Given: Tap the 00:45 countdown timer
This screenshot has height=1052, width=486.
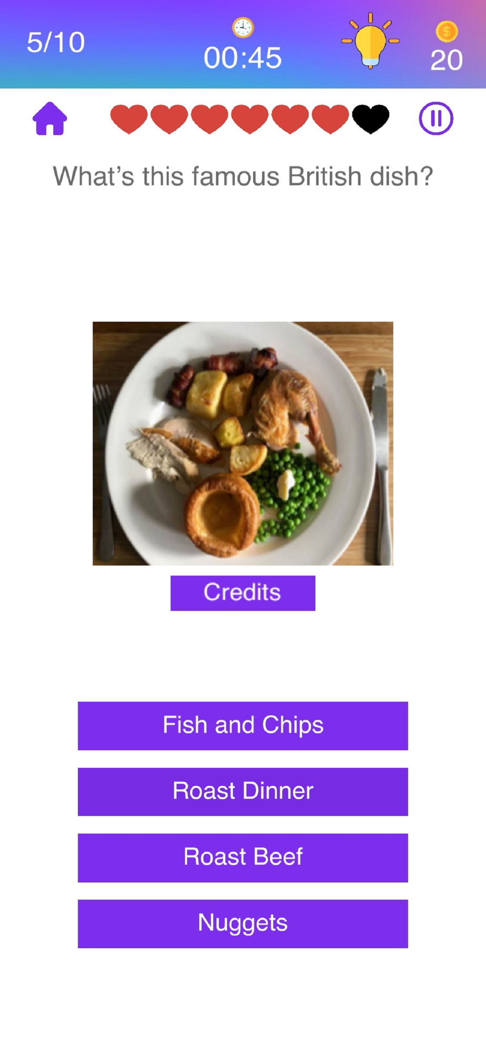Looking at the screenshot, I should coord(243,57).
